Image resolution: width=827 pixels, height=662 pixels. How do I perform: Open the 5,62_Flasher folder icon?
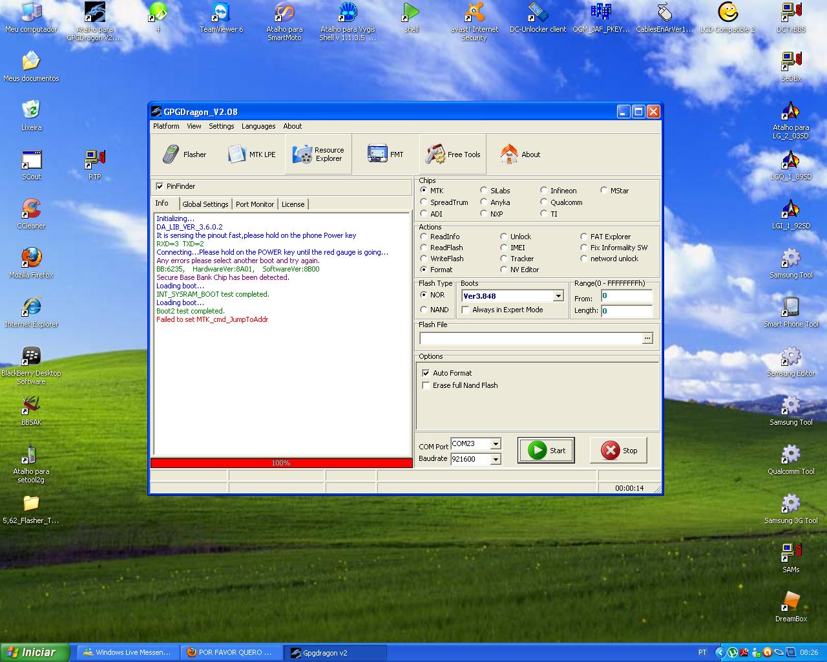(x=31, y=509)
